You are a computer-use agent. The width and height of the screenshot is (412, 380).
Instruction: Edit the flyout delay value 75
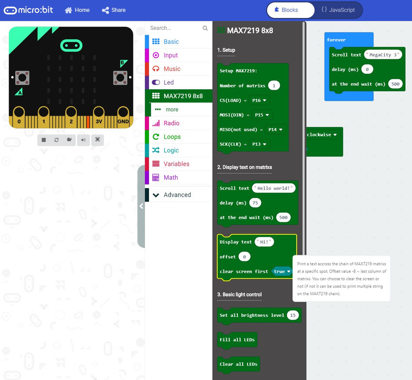click(255, 203)
